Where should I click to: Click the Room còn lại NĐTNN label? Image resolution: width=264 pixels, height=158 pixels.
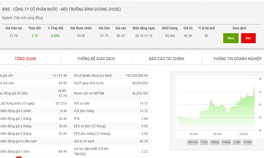(x=89, y=93)
